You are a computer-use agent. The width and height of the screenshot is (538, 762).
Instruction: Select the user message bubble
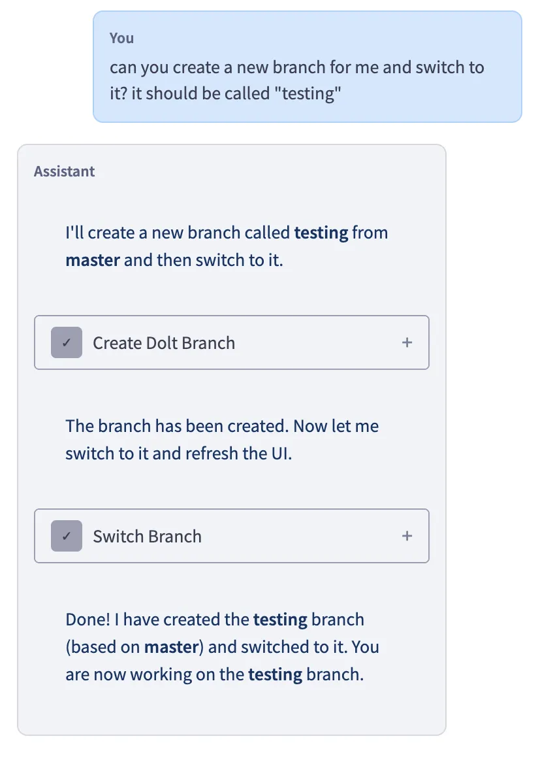[x=307, y=65]
